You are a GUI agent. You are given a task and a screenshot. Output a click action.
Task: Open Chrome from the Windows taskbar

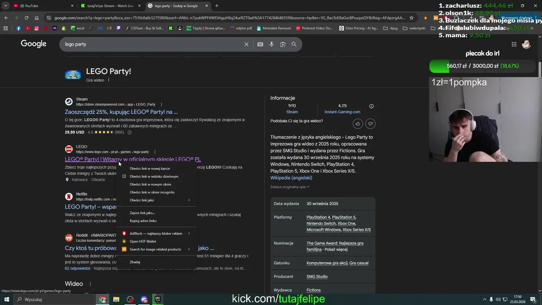click(x=102, y=299)
